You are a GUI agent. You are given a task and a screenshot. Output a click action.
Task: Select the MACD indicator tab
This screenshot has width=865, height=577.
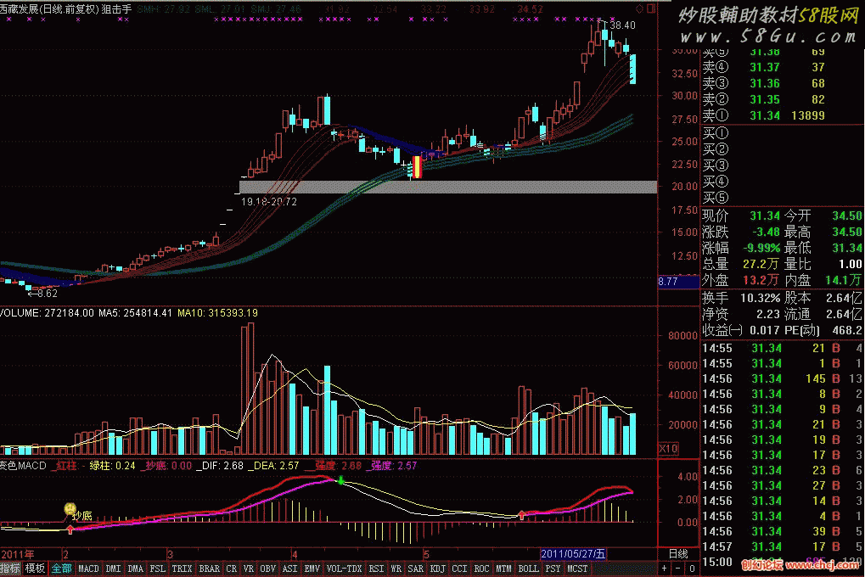coord(88,569)
